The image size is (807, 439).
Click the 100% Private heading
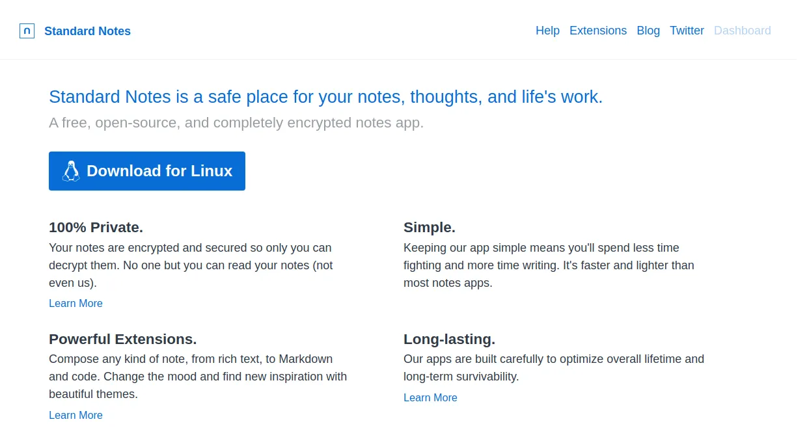point(96,228)
